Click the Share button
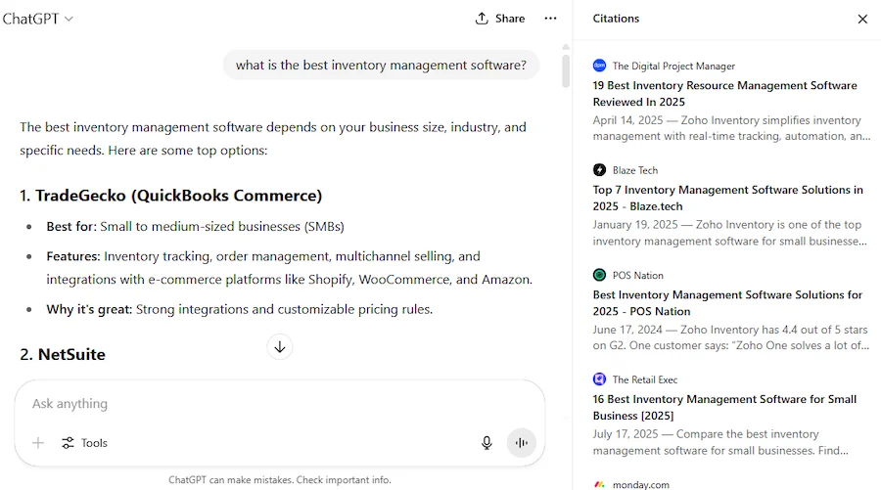The height and width of the screenshot is (490, 881). tap(500, 19)
